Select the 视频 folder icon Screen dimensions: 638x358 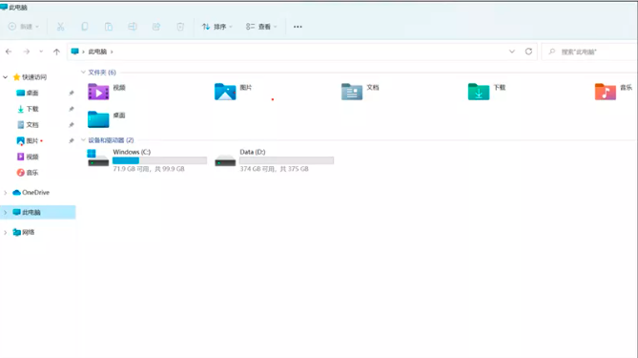98,92
